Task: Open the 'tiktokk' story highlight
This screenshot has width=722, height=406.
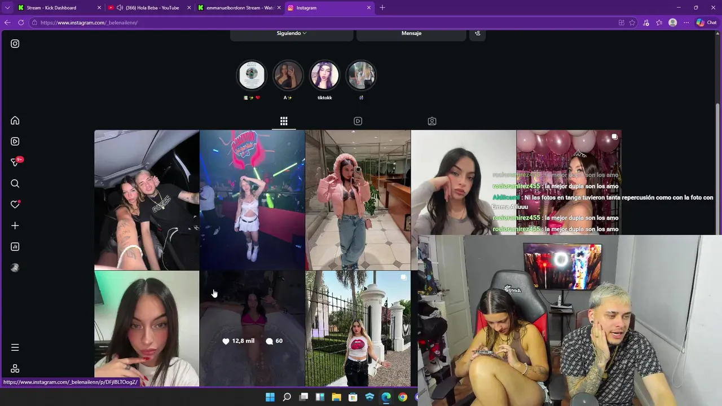Action: (324, 75)
